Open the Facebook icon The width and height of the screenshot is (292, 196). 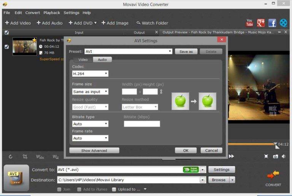click(x=272, y=23)
